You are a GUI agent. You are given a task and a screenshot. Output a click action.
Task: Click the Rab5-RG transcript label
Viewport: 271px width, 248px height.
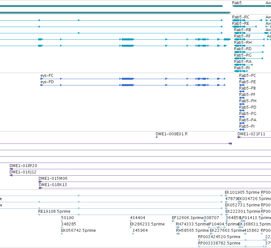click(x=243, y=55)
